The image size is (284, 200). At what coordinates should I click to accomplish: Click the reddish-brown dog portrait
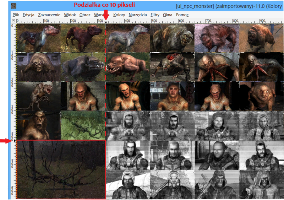pos(83,38)
